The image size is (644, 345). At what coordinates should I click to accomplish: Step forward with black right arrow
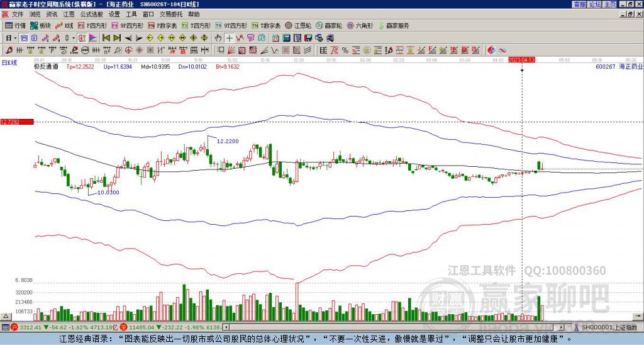(x=139, y=38)
